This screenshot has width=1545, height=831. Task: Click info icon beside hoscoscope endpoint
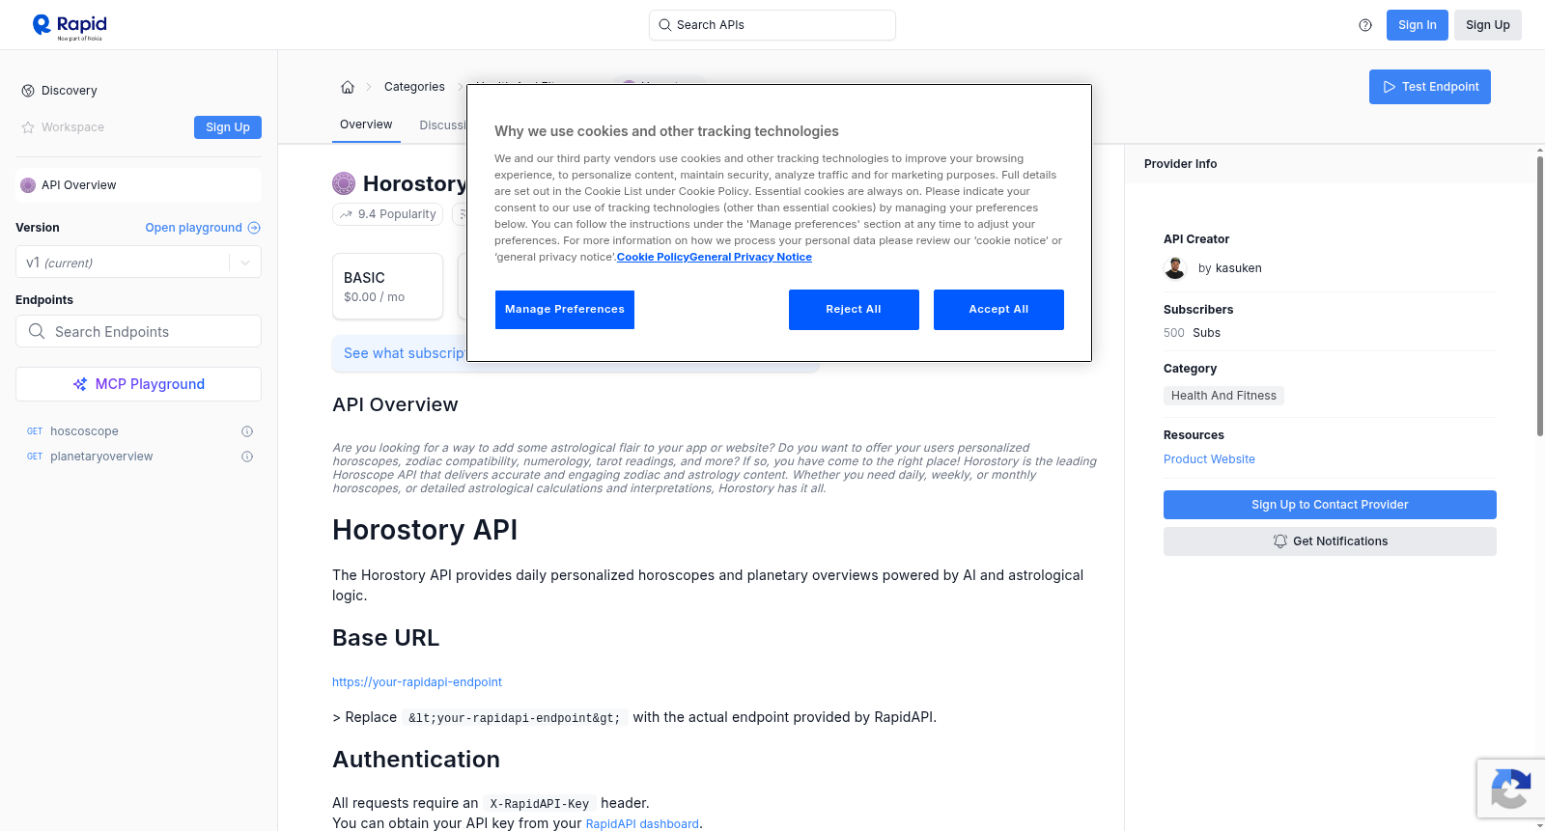point(247,431)
